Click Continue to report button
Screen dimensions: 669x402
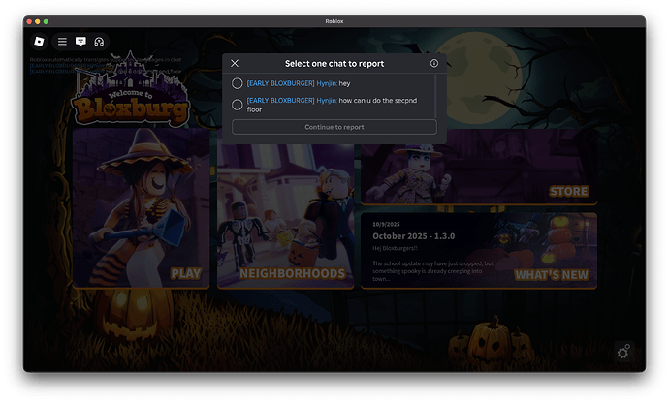pyautogui.click(x=334, y=127)
